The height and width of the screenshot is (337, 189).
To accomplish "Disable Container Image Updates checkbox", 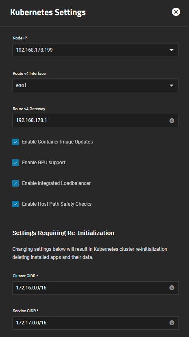I will tap(15, 142).
